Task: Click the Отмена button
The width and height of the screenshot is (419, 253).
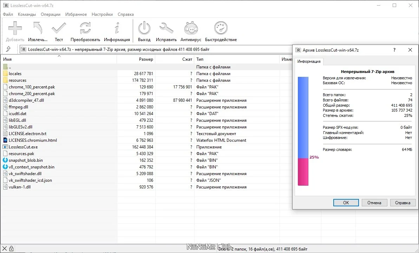Action: coord(374,202)
